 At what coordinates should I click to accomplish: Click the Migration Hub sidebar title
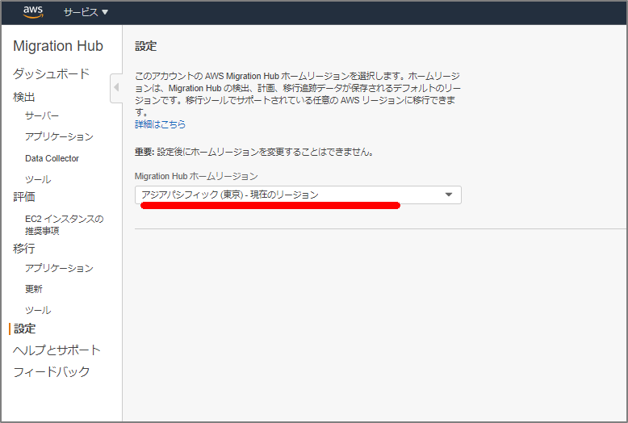tap(58, 46)
